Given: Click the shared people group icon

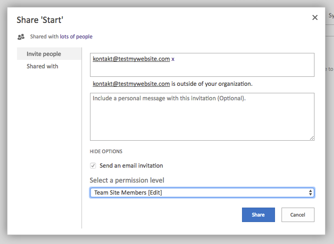Looking at the screenshot, I should coord(20,36).
